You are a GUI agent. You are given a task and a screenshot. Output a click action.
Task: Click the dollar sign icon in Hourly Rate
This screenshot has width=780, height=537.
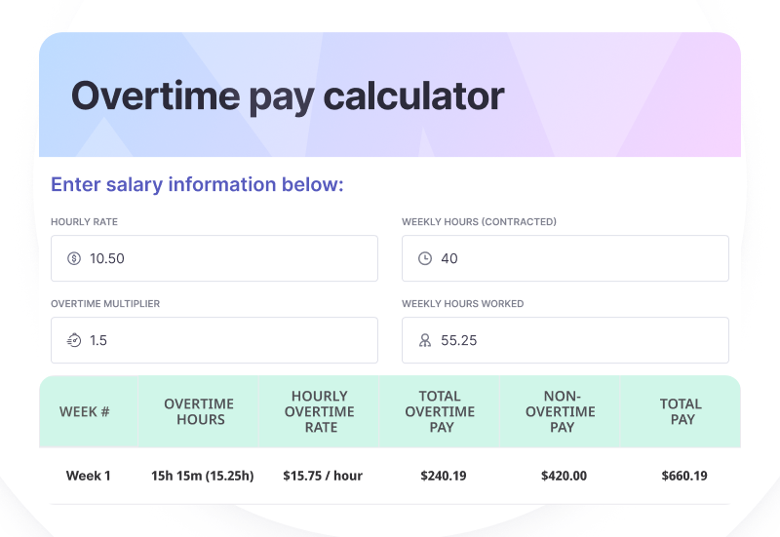(74, 258)
